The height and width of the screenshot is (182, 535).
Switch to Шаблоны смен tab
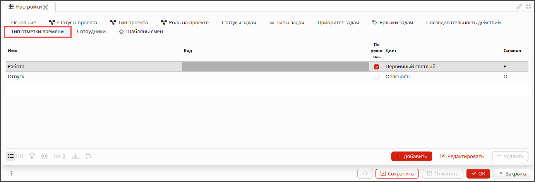pyautogui.click(x=141, y=32)
